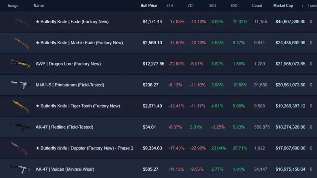Open AK-47 | Vulcan (Minimal Wear)
This screenshot has width=317, height=178.
[65, 169]
